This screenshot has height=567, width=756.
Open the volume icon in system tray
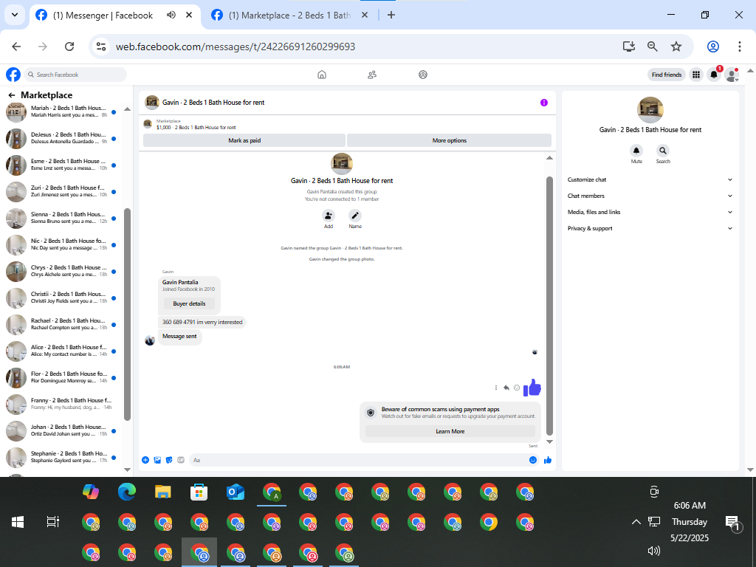tap(654, 551)
